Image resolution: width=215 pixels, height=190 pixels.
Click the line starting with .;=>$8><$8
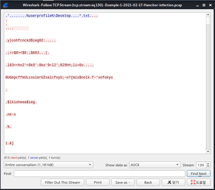tap(27, 53)
